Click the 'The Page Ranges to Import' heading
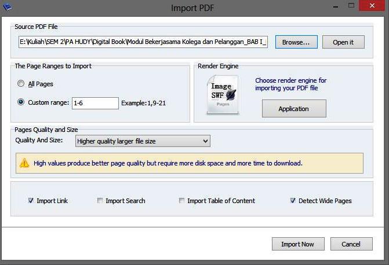This screenshot has height=265, width=389. [x=53, y=66]
